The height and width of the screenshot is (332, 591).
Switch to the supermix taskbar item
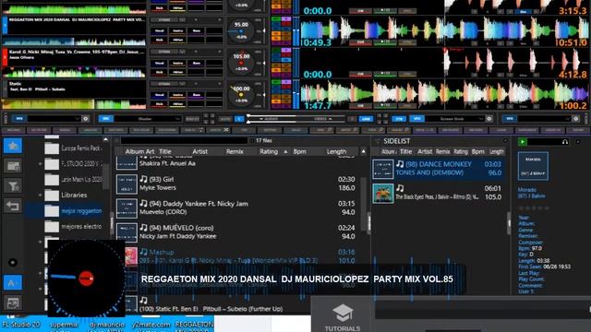[x=64, y=325]
